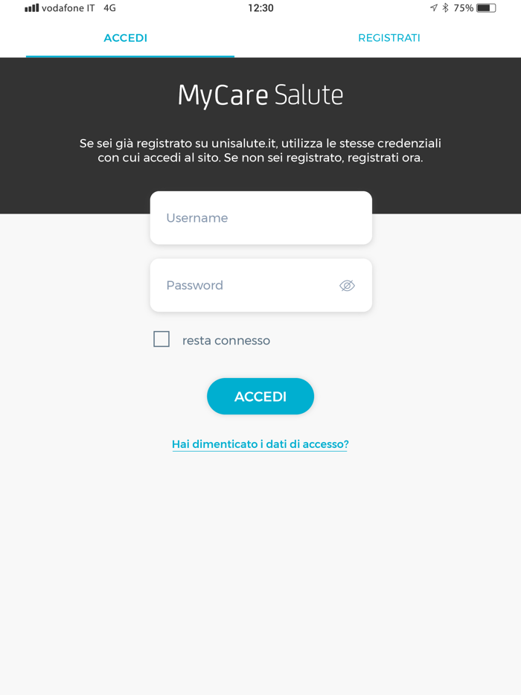Tap the 12:30 clock in the status bar
The height and width of the screenshot is (695, 521).
[260, 8]
